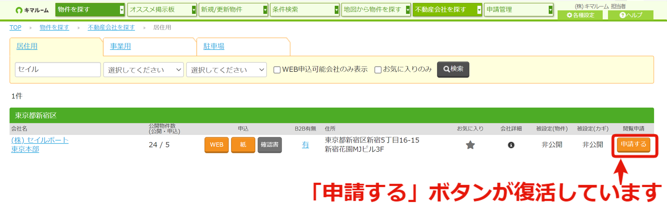Toggle WEB申込可能会社のみ表示 checkbox

click(277, 70)
